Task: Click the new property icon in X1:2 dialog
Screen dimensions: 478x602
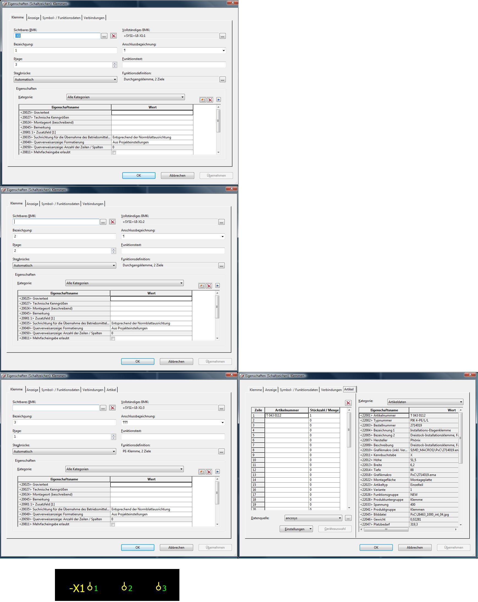Action: 202,286
